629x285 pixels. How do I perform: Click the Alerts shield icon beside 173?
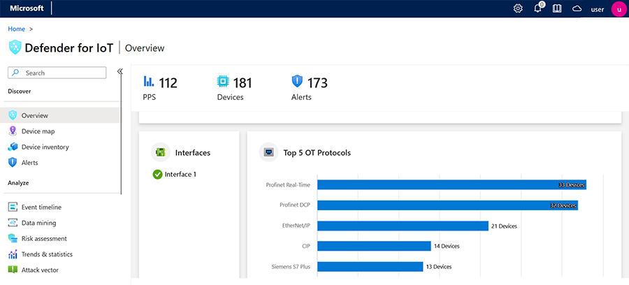[x=297, y=82]
